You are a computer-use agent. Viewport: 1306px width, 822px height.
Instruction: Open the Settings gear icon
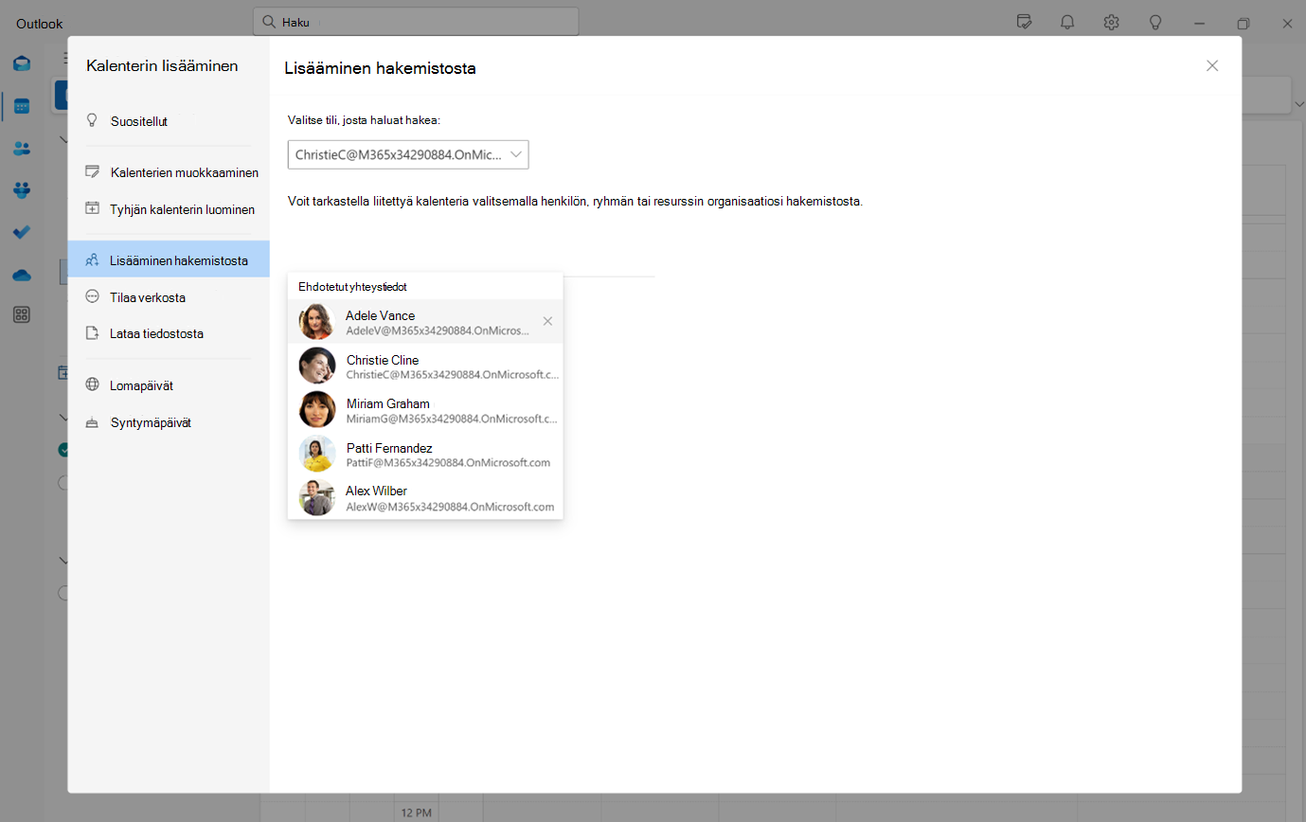(1112, 23)
